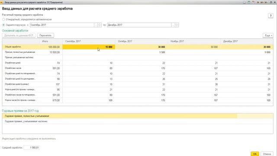Screen dimensions: 277x156
Task: Select the Отработано часов по пятидневке row label
Action: (20, 95)
